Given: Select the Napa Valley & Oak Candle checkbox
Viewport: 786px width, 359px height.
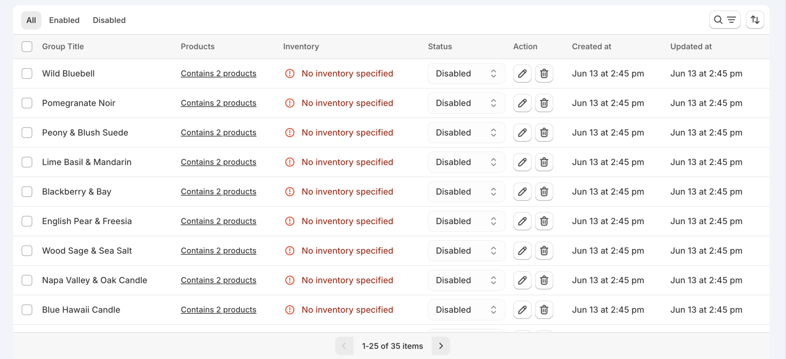Looking at the screenshot, I should [x=27, y=280].
